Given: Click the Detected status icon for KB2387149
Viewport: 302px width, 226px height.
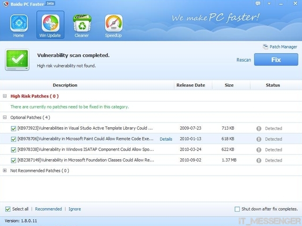Looking at the screenshot, I should pyautogui.click(x=259, y=160).
